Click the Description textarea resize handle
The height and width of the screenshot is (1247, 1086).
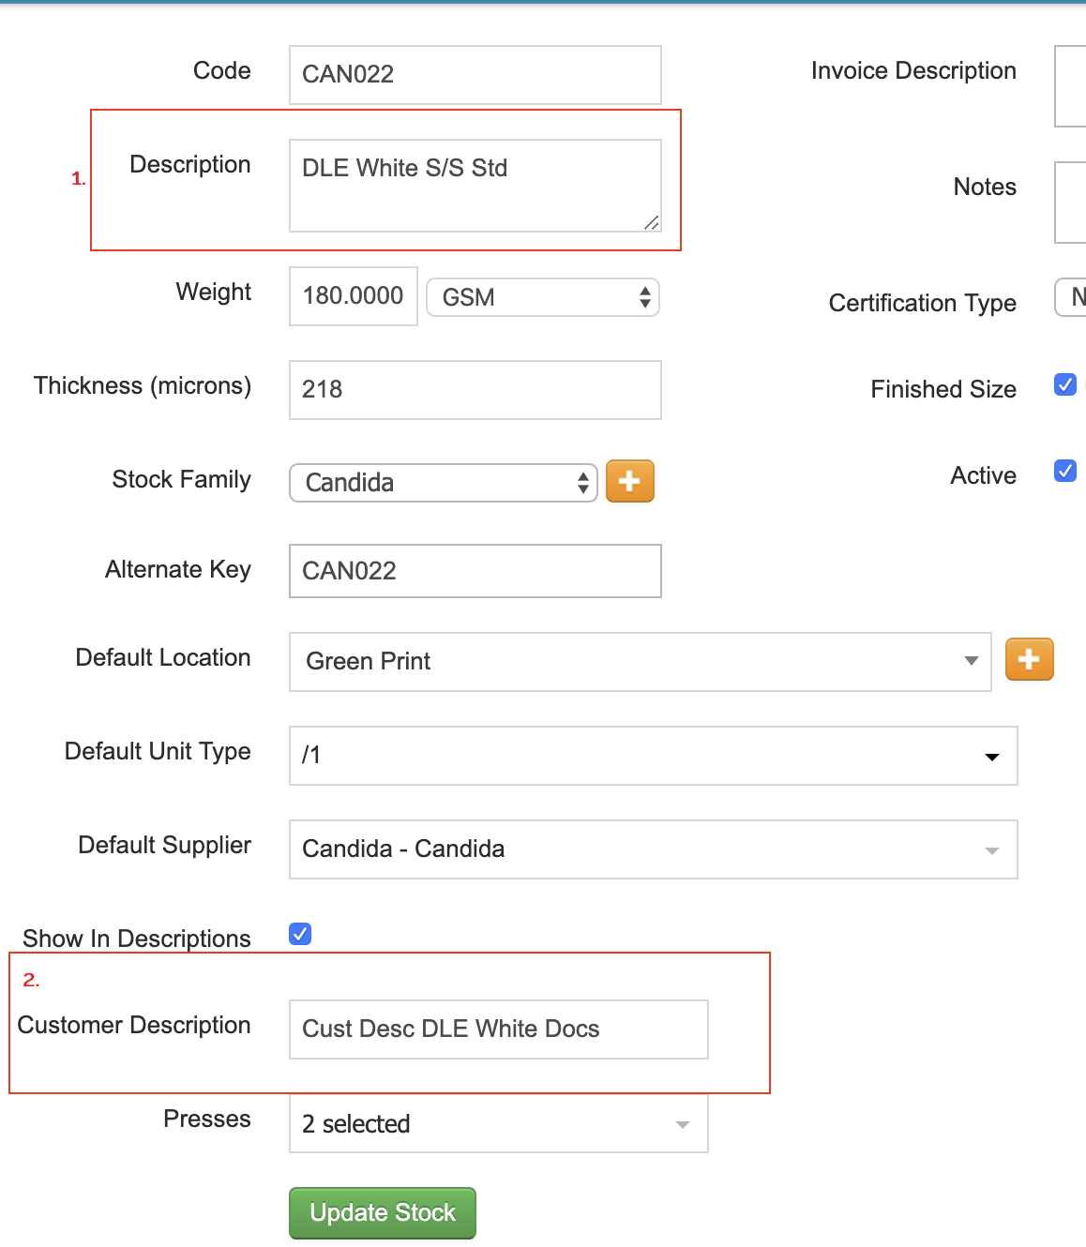coord(652,222)
